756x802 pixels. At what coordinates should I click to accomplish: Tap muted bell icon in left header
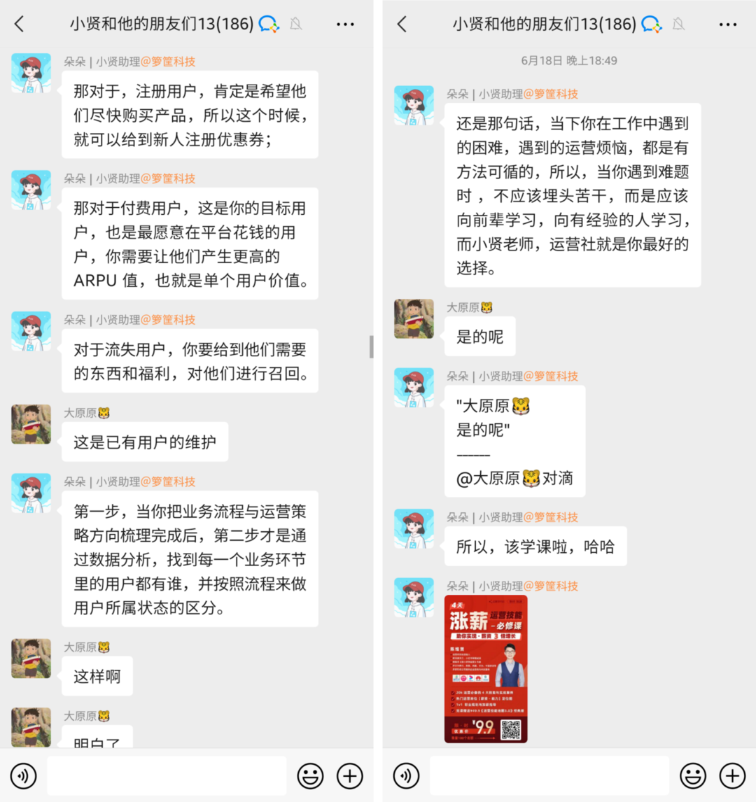tap(295, 24)
